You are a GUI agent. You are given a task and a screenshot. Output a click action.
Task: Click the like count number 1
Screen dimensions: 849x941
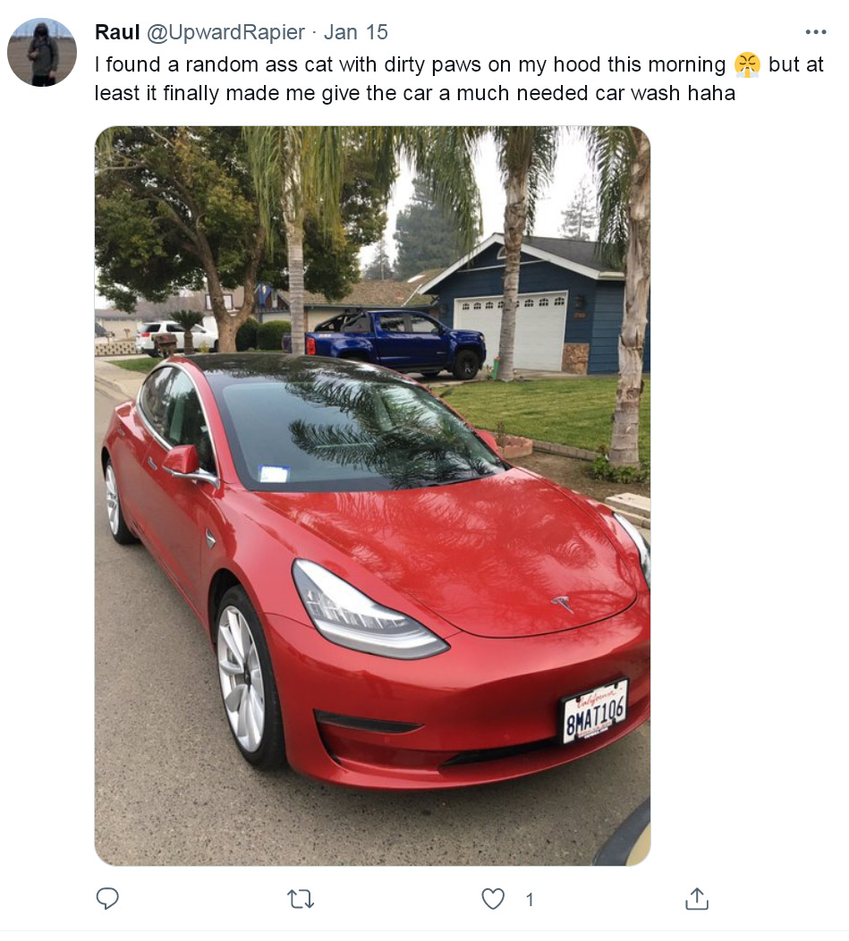click(x=530, y=899)
